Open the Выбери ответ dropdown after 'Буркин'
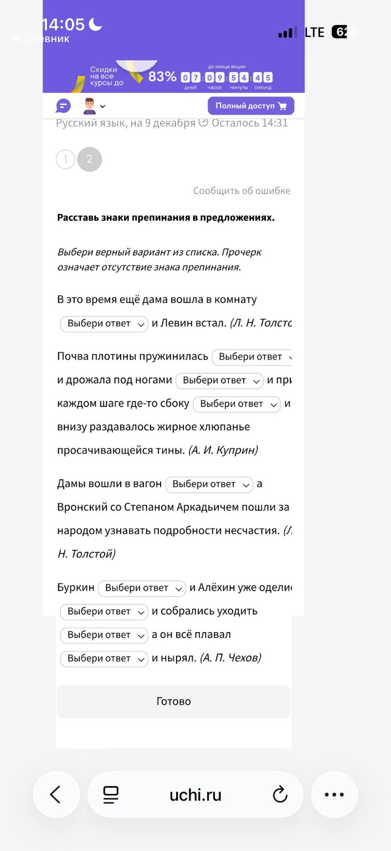The image size is (391, 851). point(141,588)
